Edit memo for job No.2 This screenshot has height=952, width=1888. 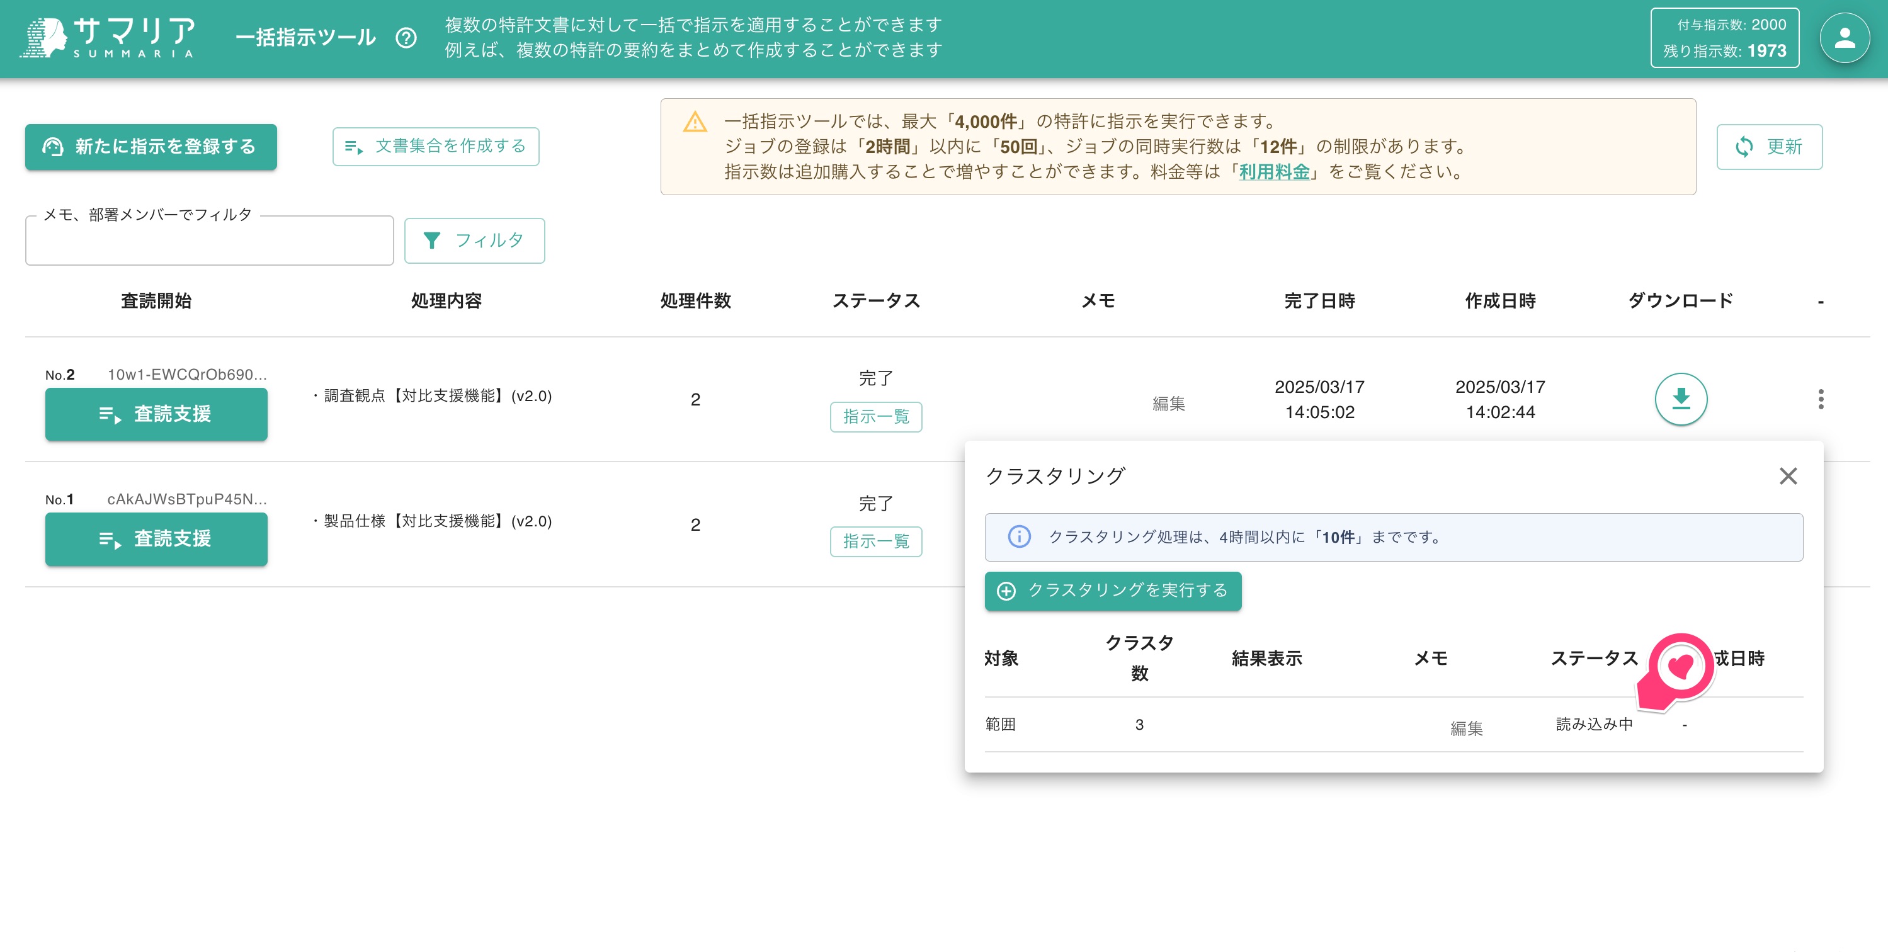point(1169,404)
